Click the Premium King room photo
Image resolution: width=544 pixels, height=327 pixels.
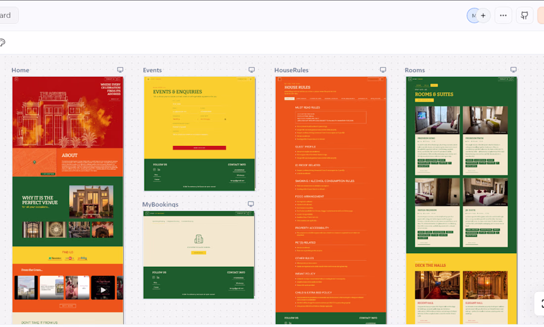pos(437,120)
